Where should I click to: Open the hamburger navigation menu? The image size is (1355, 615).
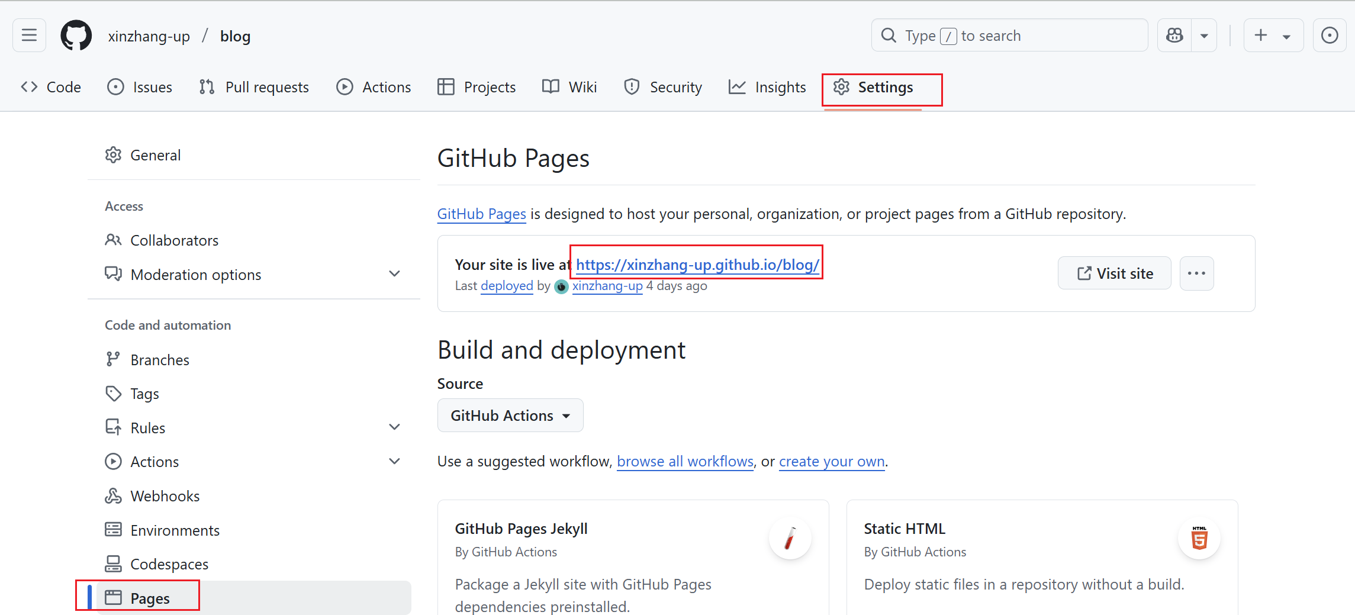coord(29,36)
